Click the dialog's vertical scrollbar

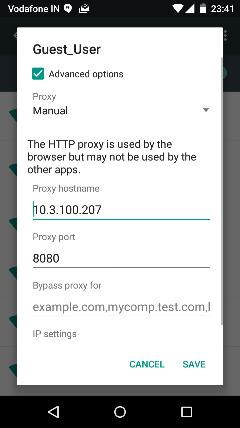pos(222,191)
